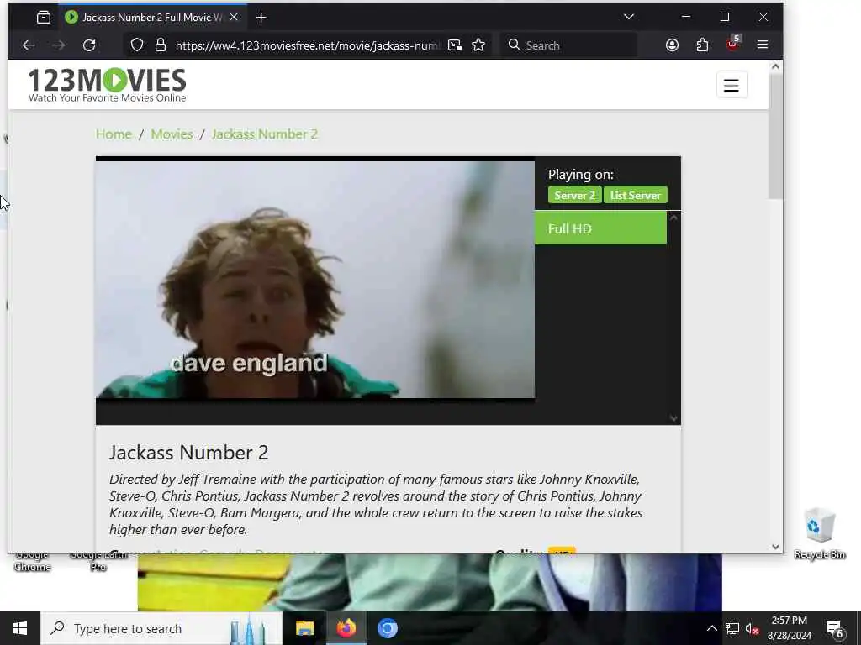The height and width of the screenshot is (645, 861).
Task: Choose the Full HD server entry
Action: point(600,228)
